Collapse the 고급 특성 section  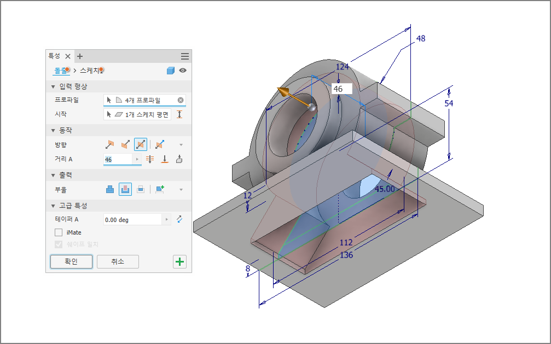[53, 206]
